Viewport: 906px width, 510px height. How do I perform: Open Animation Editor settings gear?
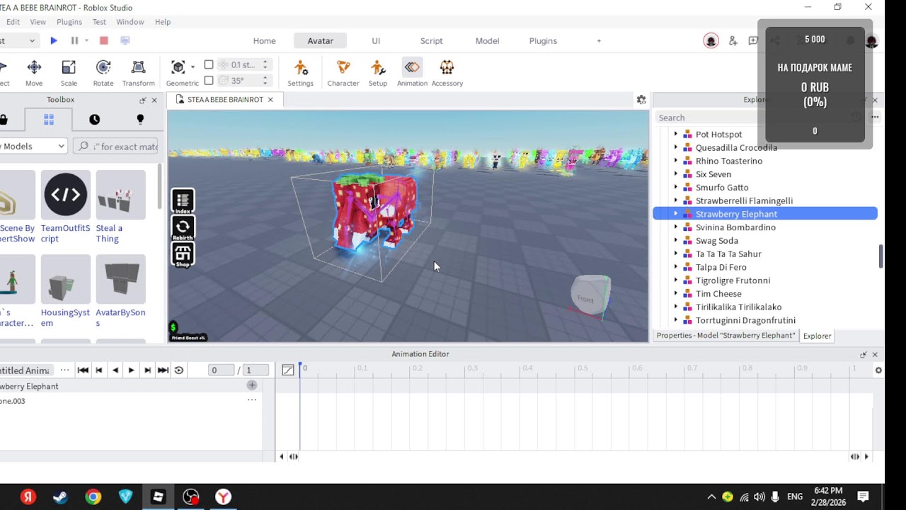pyautogui.click(x=878, y=370)
